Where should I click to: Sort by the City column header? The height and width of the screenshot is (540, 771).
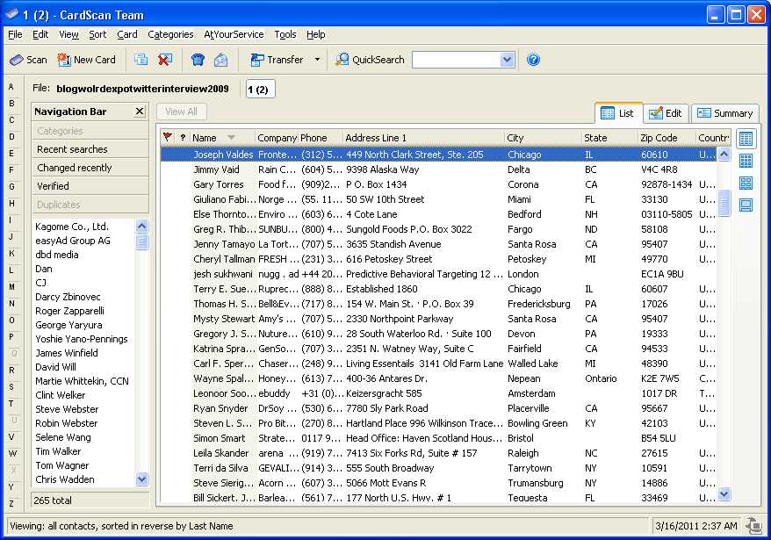pyautogui.click(x=543, y=138)
